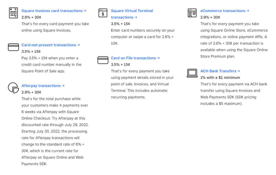Image resolution: width=276 pixels, height=175 pixels.
Task: Click the 3.5% + 15¢ rate under Card on File
Action: click(x=121, y=64)
